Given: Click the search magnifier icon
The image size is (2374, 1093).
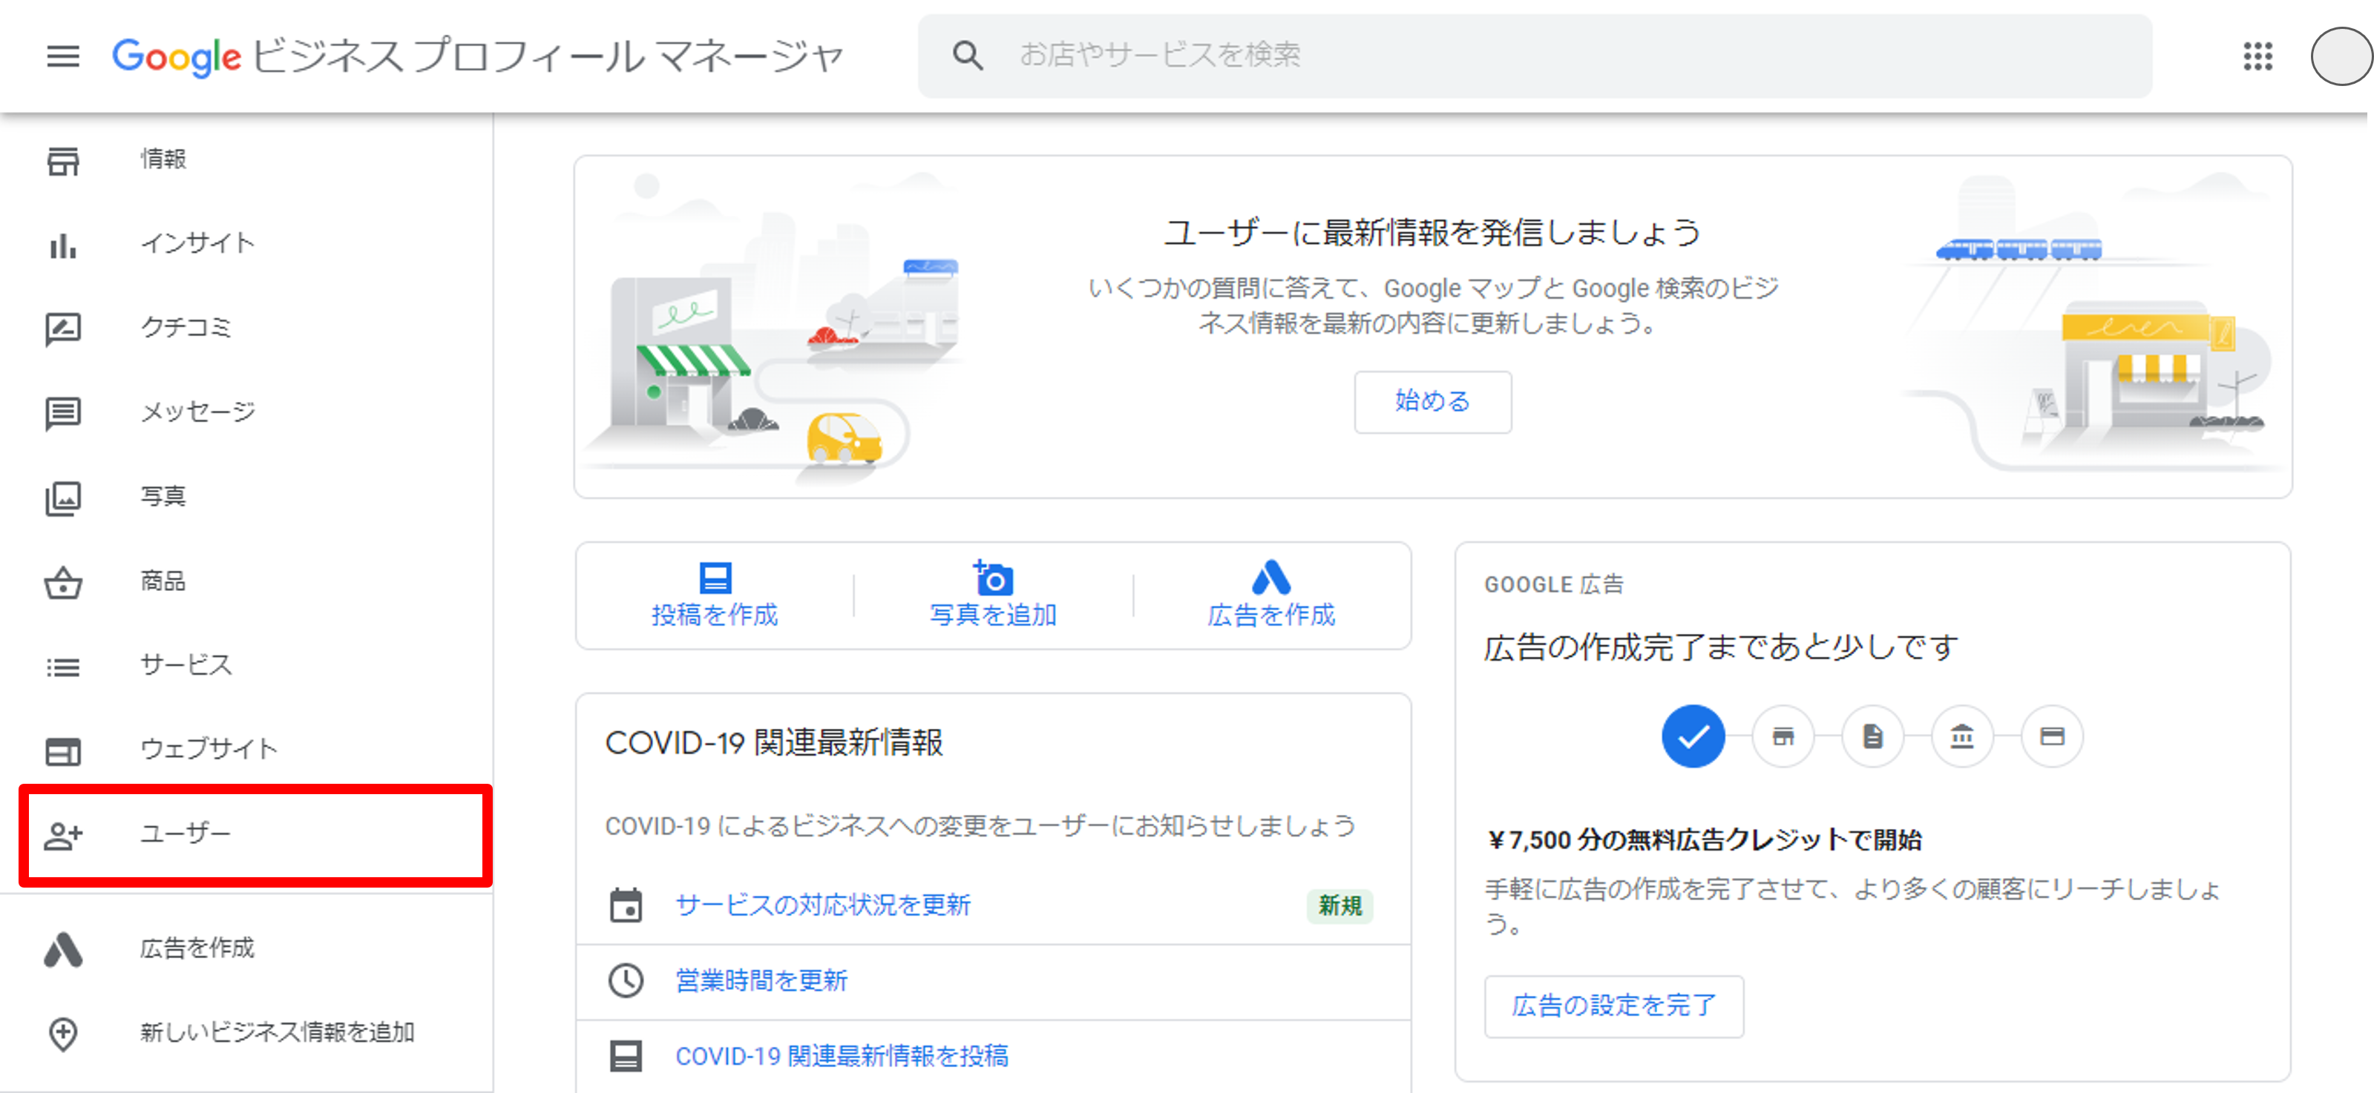Looking at the screenshot, I should (968, 56).
